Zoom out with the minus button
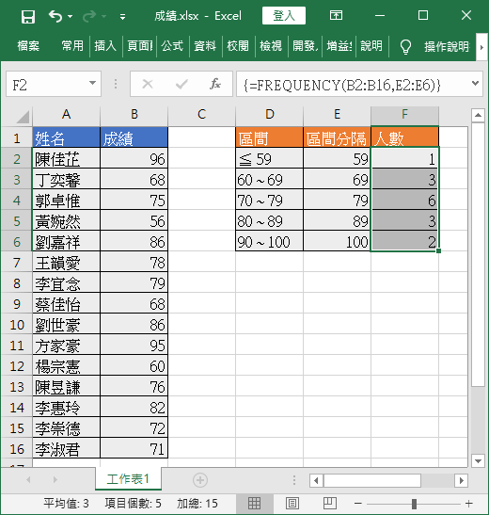 (x=358, y=503)
